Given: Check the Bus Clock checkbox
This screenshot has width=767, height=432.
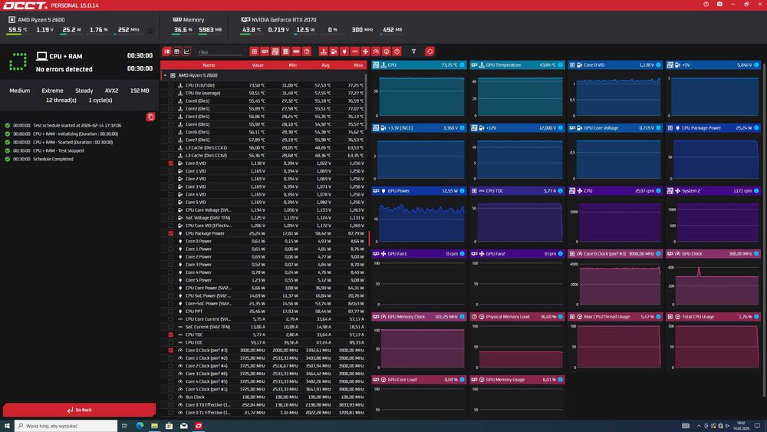Looking at the screenshot, I should pyautogui.click(x=171, y=397).
